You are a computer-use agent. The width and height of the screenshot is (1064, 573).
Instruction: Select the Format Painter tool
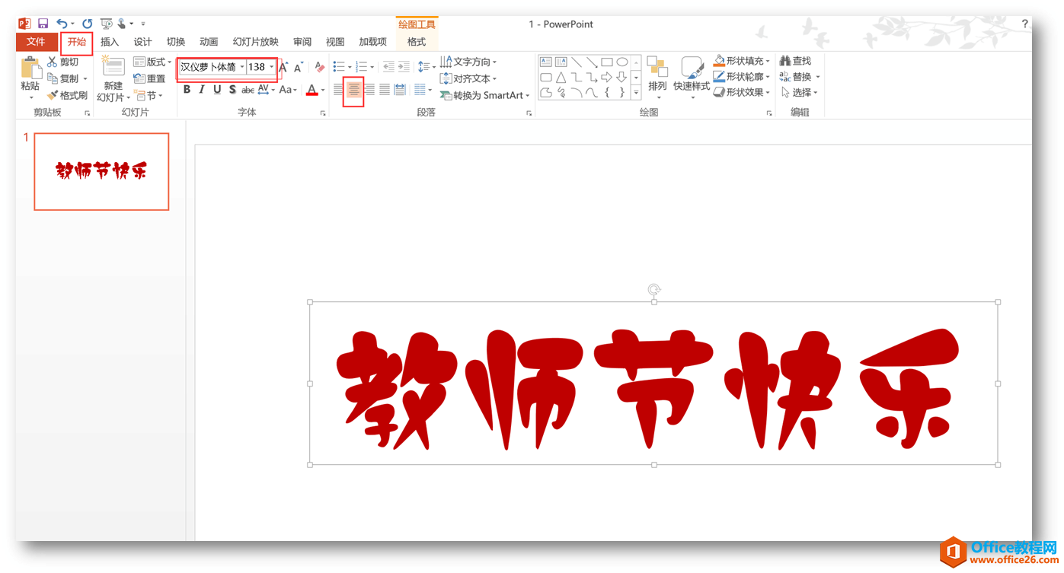67,95
